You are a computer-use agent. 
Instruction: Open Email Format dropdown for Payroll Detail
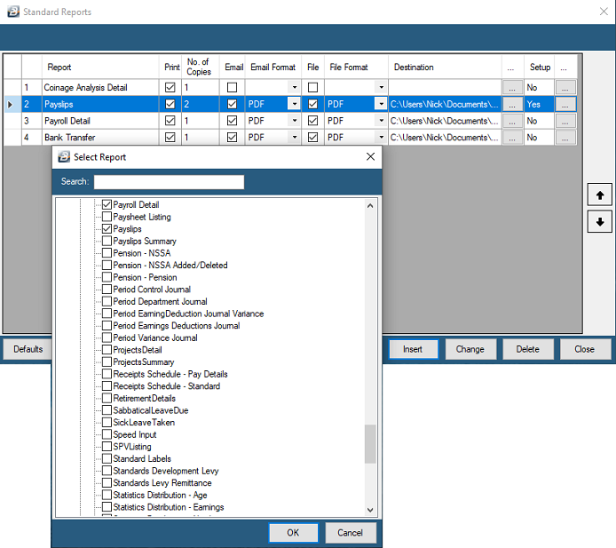[295, 121]
